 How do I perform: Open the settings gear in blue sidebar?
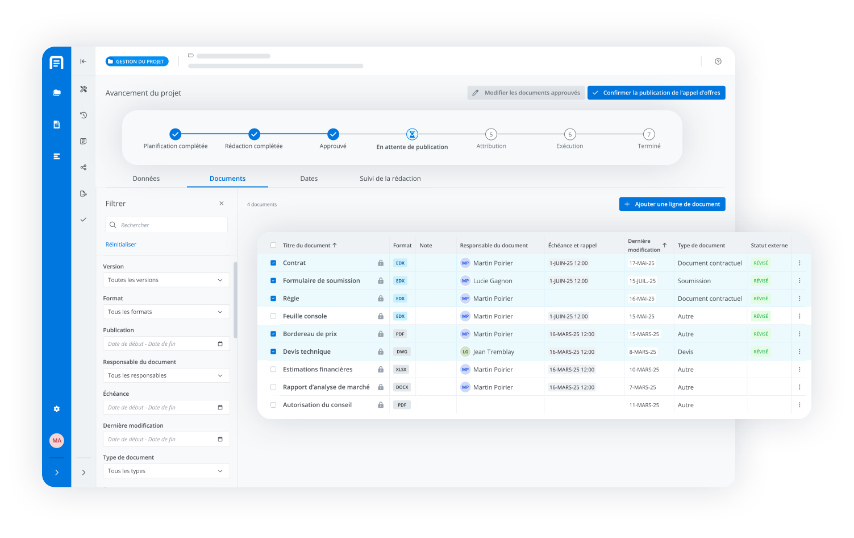pyautogui.click(x=57, y=409)
